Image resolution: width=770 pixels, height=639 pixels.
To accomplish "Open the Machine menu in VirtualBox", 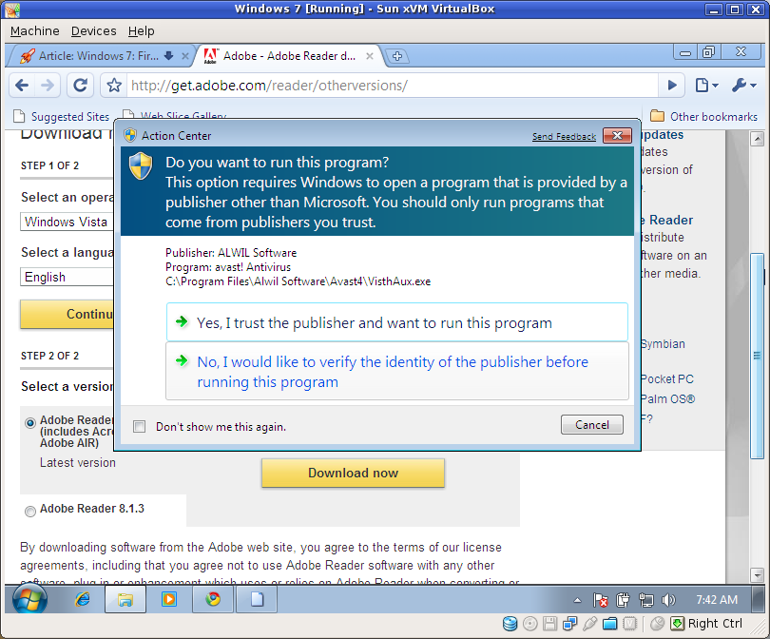I will (x=34, y=30).
